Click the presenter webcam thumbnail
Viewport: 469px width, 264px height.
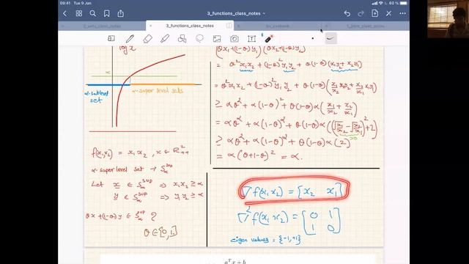pyautogui.click(x=448, y=19)
